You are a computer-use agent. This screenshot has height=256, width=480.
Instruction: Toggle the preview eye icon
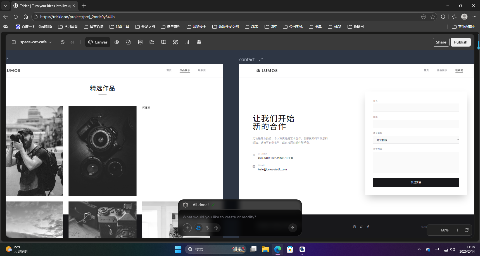[x=117, y=42]
